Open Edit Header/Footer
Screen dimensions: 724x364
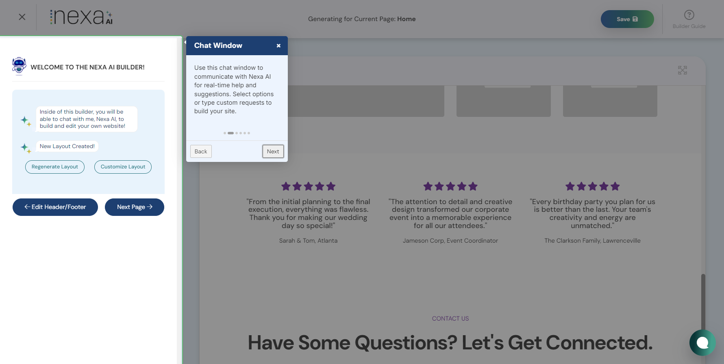coord(55,207)
